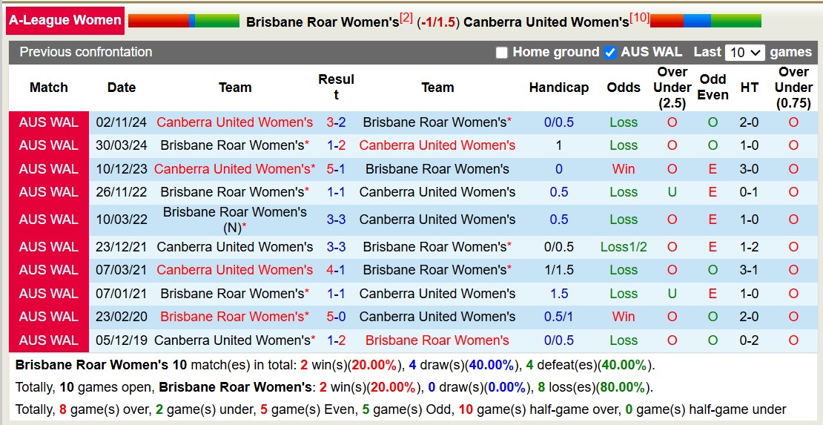
Task: Click U over/under 2.5 value in 26/11/22 row
Action: 672,192
